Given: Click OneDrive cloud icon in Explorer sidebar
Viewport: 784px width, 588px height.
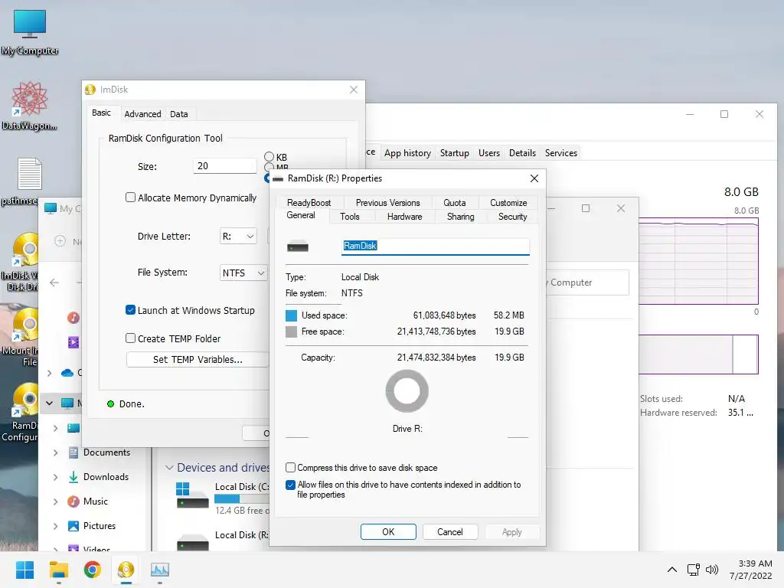Looking at the screenshot, I should click(x=67, y=373).
